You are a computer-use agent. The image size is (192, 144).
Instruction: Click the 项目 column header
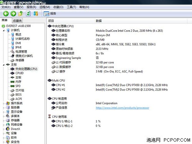click(x=51, y=21)
